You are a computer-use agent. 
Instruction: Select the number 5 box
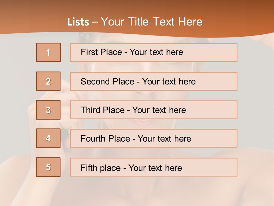(x=48, y=167)
